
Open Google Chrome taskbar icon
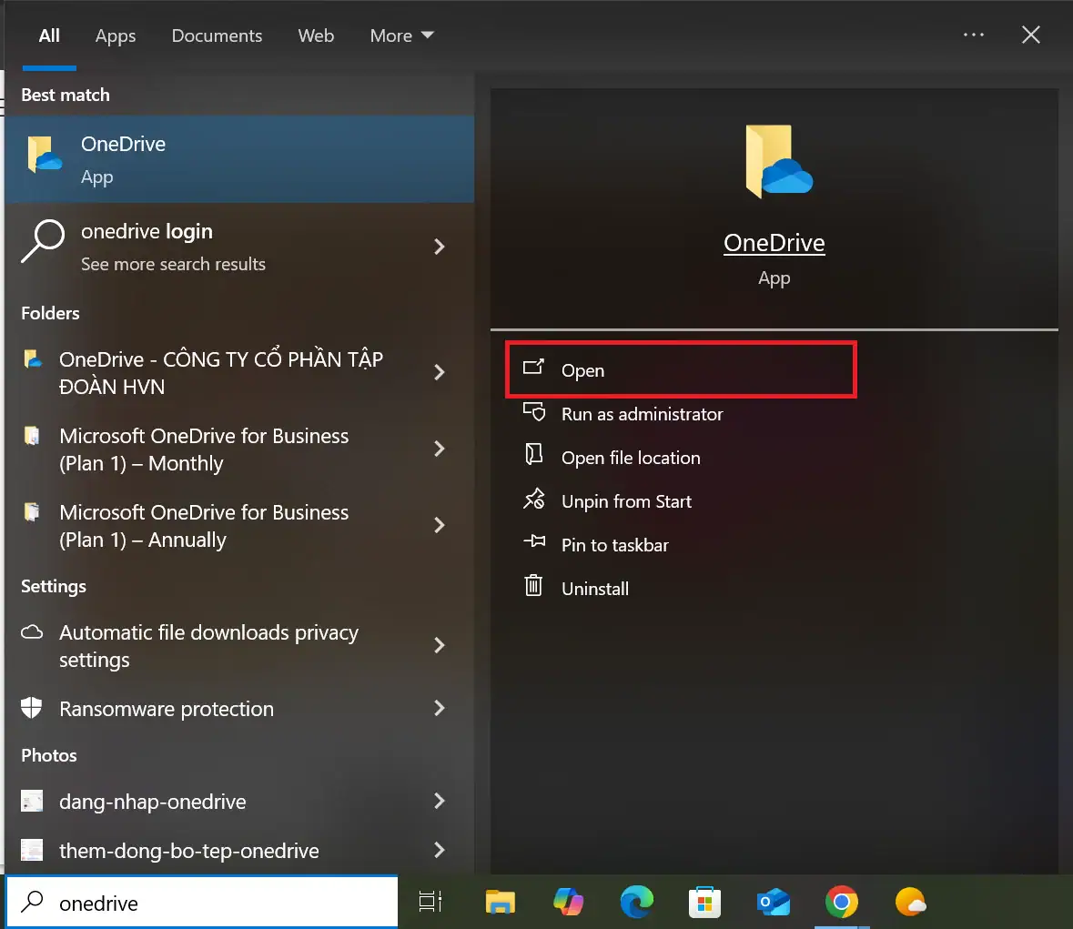(841, 902)
